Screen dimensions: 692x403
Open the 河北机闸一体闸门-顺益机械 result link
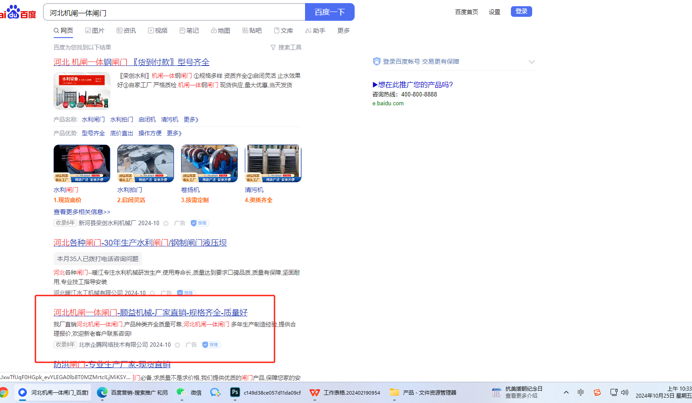(150, 313)
